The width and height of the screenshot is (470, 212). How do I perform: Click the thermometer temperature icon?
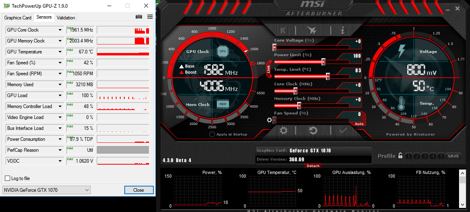(401, 104)
